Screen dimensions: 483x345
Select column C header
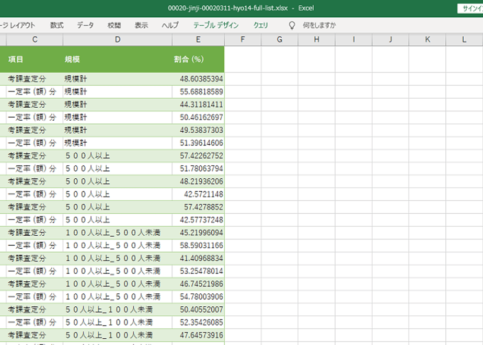tap(34, 39)
